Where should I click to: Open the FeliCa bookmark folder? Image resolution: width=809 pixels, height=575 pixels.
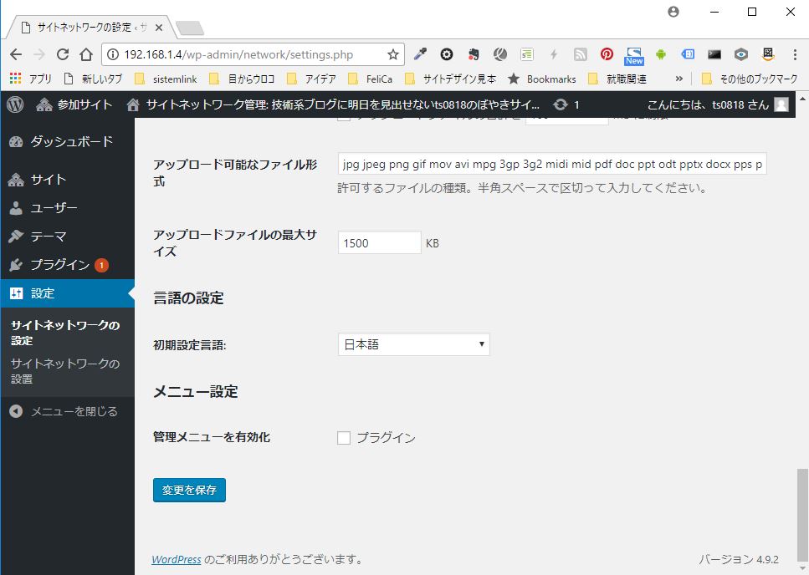(371, 79)
